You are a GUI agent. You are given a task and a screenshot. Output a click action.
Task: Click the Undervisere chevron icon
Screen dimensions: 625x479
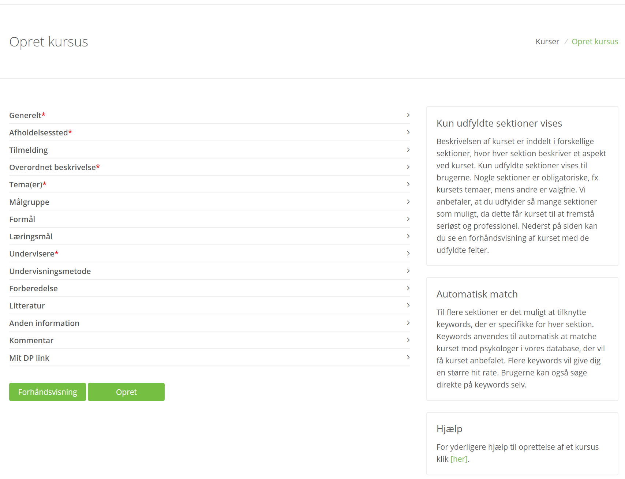tap(408, 254)
